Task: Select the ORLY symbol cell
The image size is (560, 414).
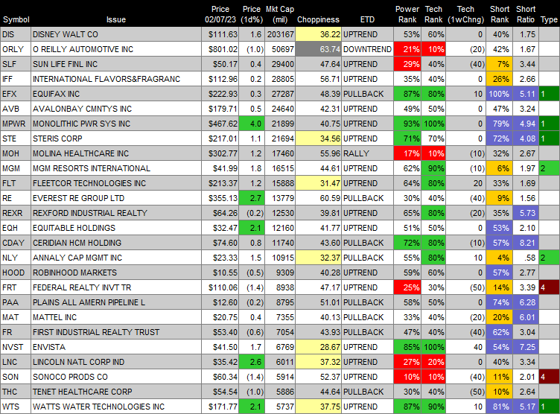Action: (16, 49)
